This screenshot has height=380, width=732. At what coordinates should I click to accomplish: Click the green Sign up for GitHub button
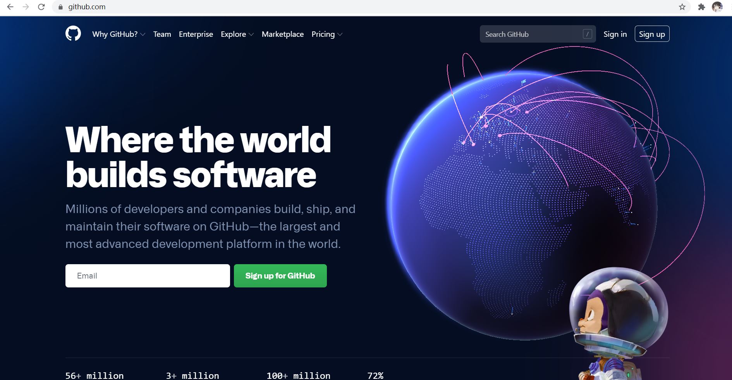pyautogui.click(x=280, y=276)
